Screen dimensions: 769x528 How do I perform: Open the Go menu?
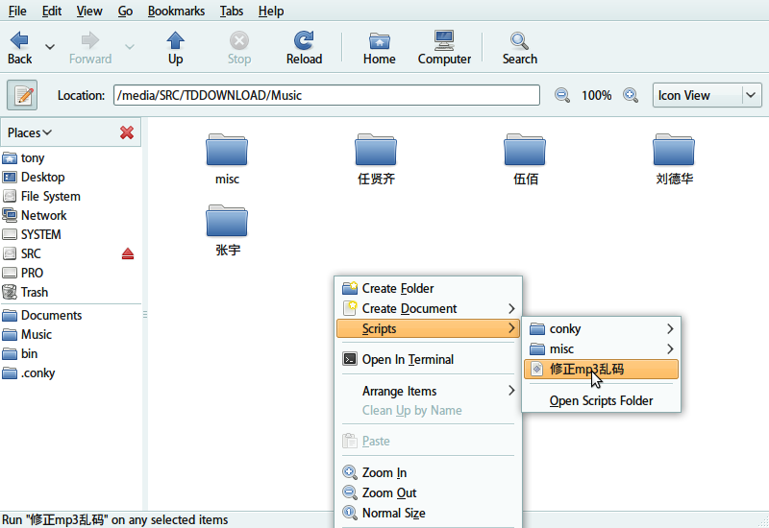coord(125,11)
